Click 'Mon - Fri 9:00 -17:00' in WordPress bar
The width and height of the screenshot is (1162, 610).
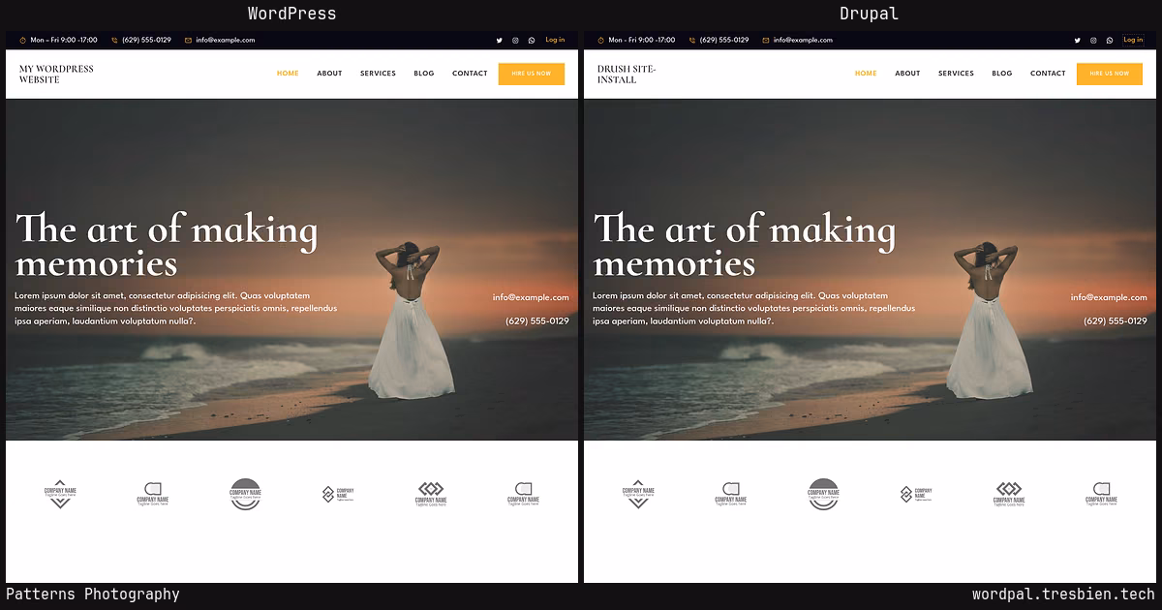coord(64,41)
